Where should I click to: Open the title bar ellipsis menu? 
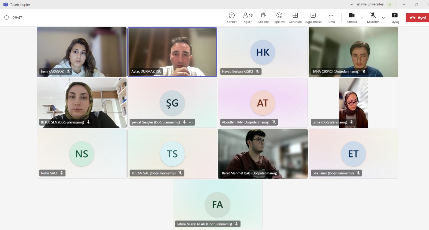[351, 5]
